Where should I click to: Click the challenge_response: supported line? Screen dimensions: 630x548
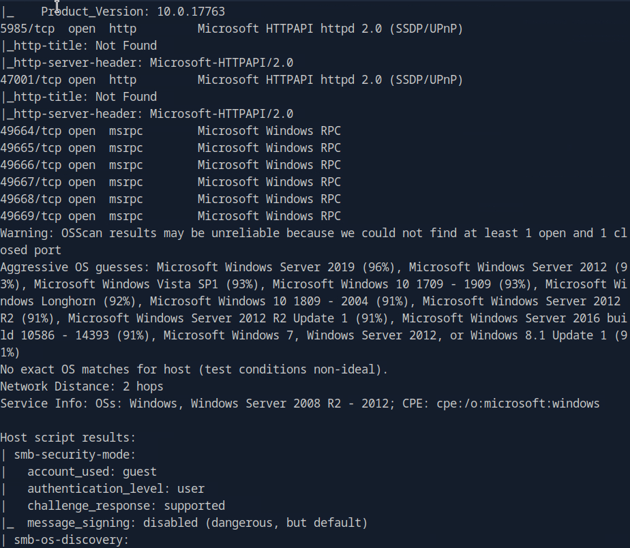[126, 506]
